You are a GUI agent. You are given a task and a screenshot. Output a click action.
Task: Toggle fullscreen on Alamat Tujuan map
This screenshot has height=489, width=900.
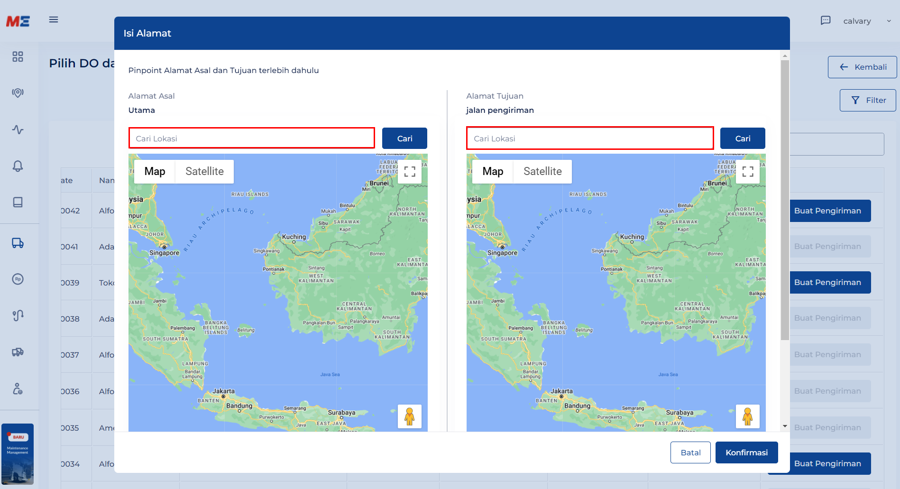(x=748, y=172)
